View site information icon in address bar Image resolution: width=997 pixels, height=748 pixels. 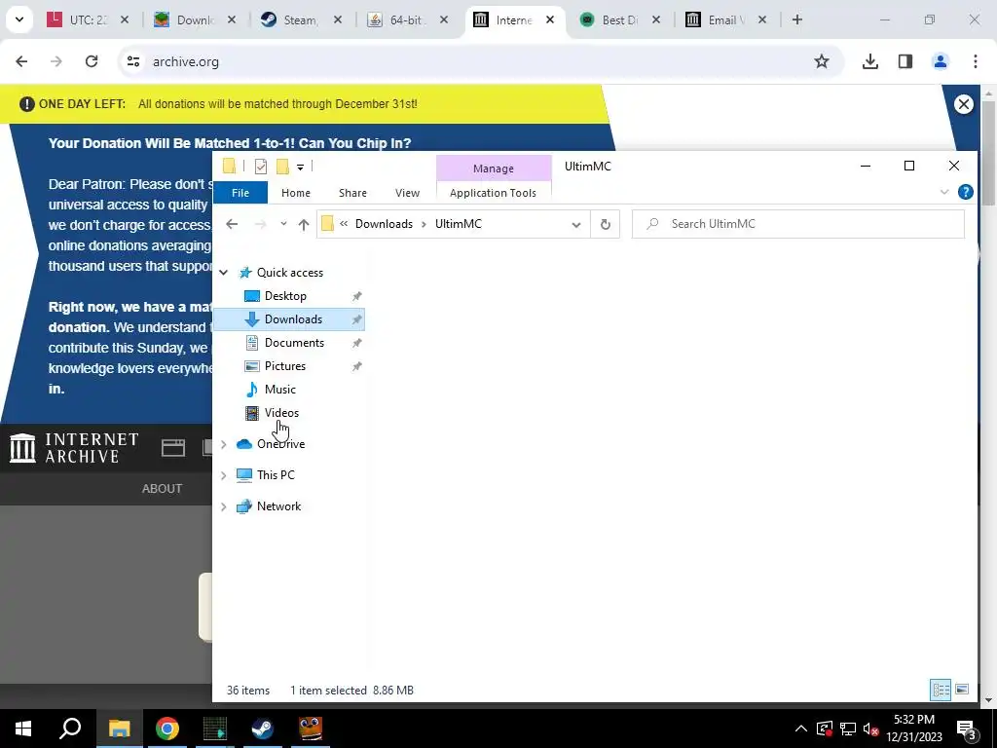pos(133,61)
